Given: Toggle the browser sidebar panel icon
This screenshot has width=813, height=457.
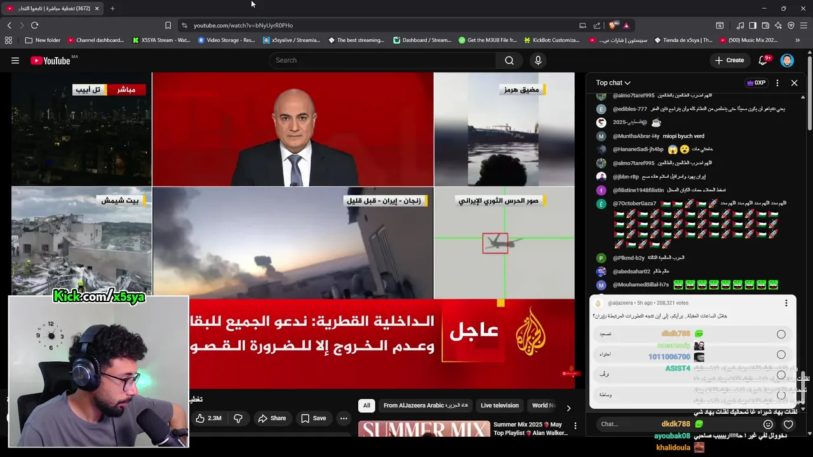Looking at the screenshot, I should tap(753, 25).
